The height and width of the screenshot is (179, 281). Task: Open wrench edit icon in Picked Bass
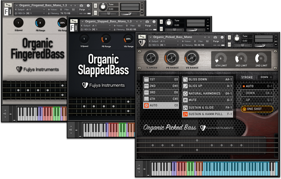click(142, 37)
